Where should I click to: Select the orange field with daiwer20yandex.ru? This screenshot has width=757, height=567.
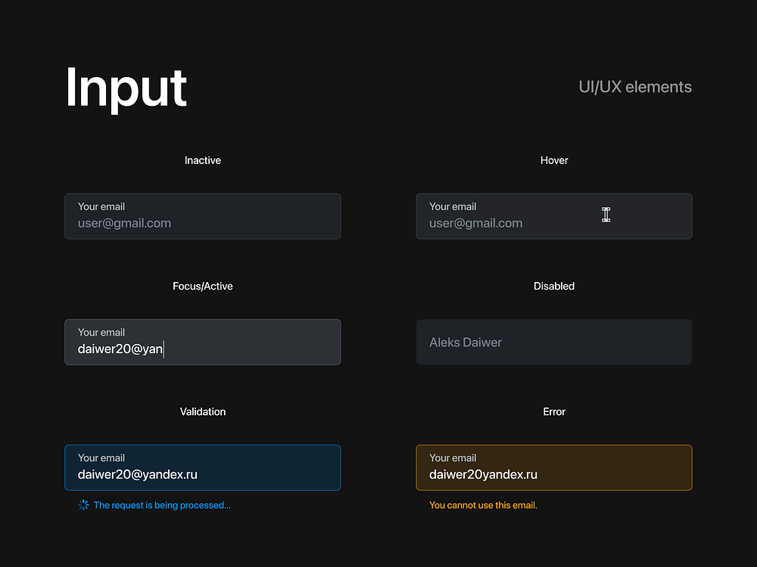553,468
